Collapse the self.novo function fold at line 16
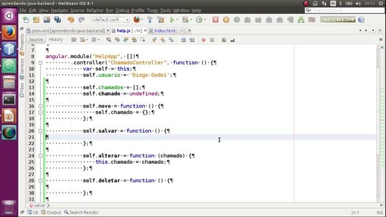Image resolution: width=386 pixels, height=217 pixels. click(x=40, y=106)
